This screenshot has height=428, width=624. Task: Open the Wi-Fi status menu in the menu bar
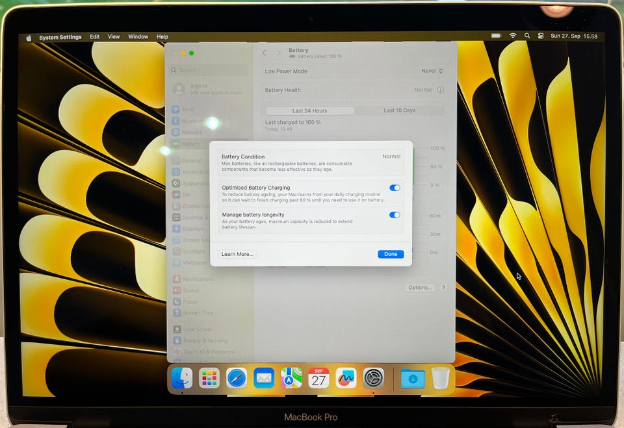(x=513, y=36)
